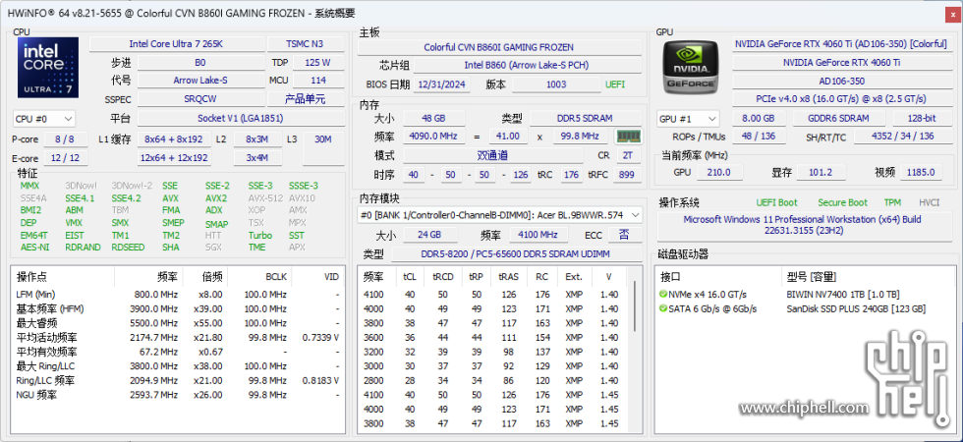Click the module size 24 GB field

430,235
